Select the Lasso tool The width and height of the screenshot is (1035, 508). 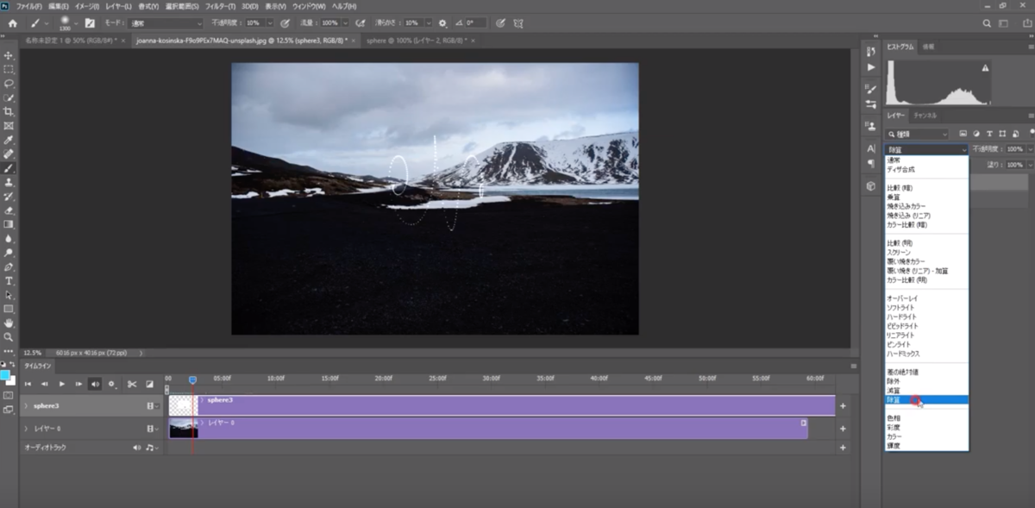[x=9, y=84]
